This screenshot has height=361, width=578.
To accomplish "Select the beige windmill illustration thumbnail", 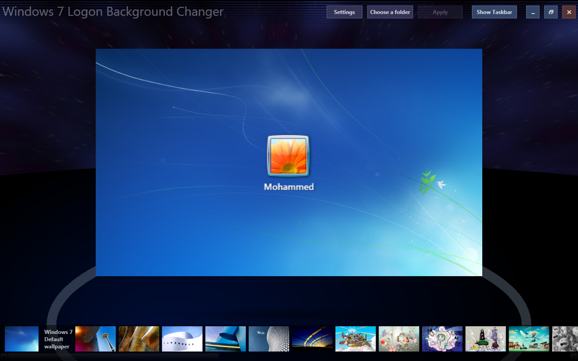I will click(486, 339).
